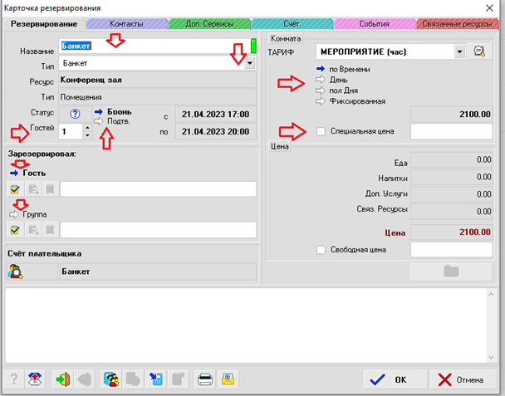Click the printer icon in bottom toolbar
Screen dimensions: 505x396
click(204, 379)
